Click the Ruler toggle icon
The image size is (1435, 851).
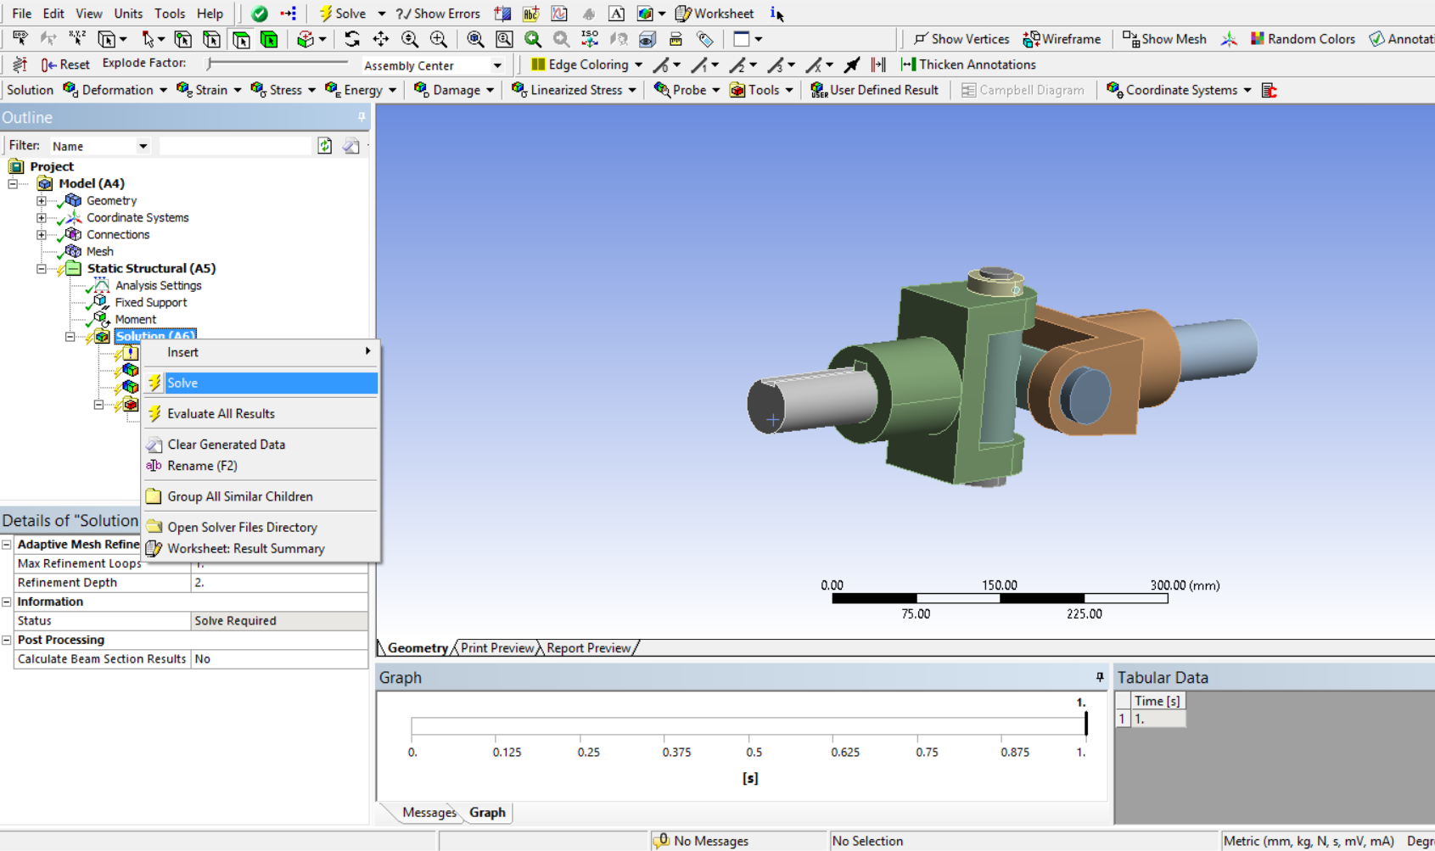coord(676,39)
